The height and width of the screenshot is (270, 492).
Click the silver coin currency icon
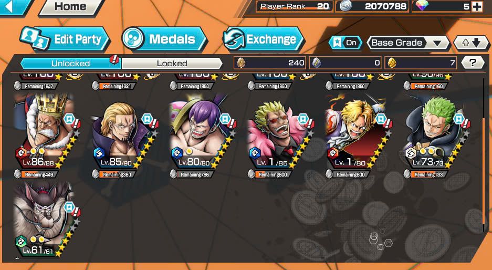(344, 6)
